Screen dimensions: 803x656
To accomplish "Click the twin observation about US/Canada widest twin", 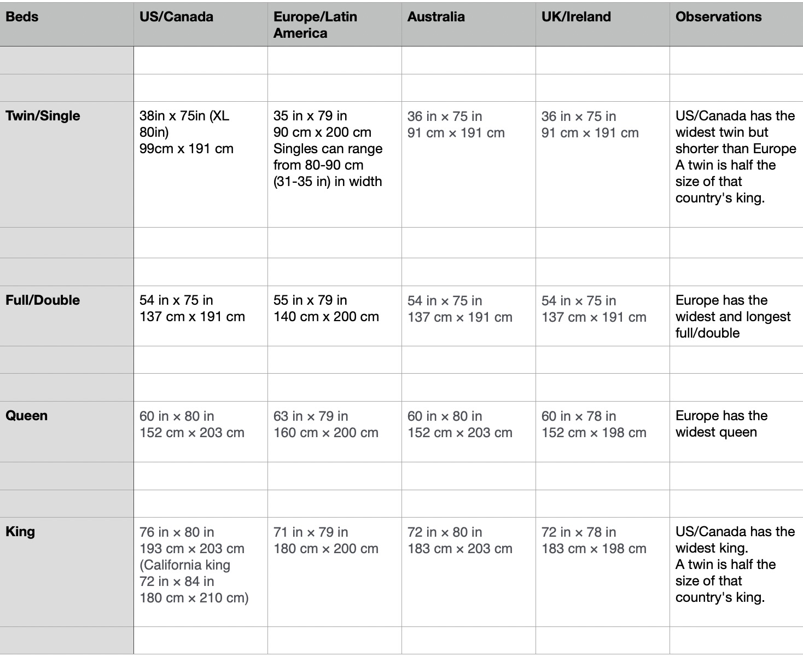I will (x=736, y=164).
